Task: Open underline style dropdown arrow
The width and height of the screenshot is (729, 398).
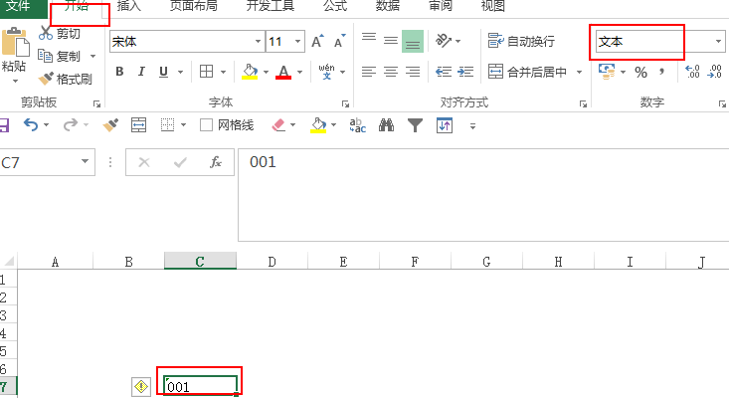Action: (180, 72)
